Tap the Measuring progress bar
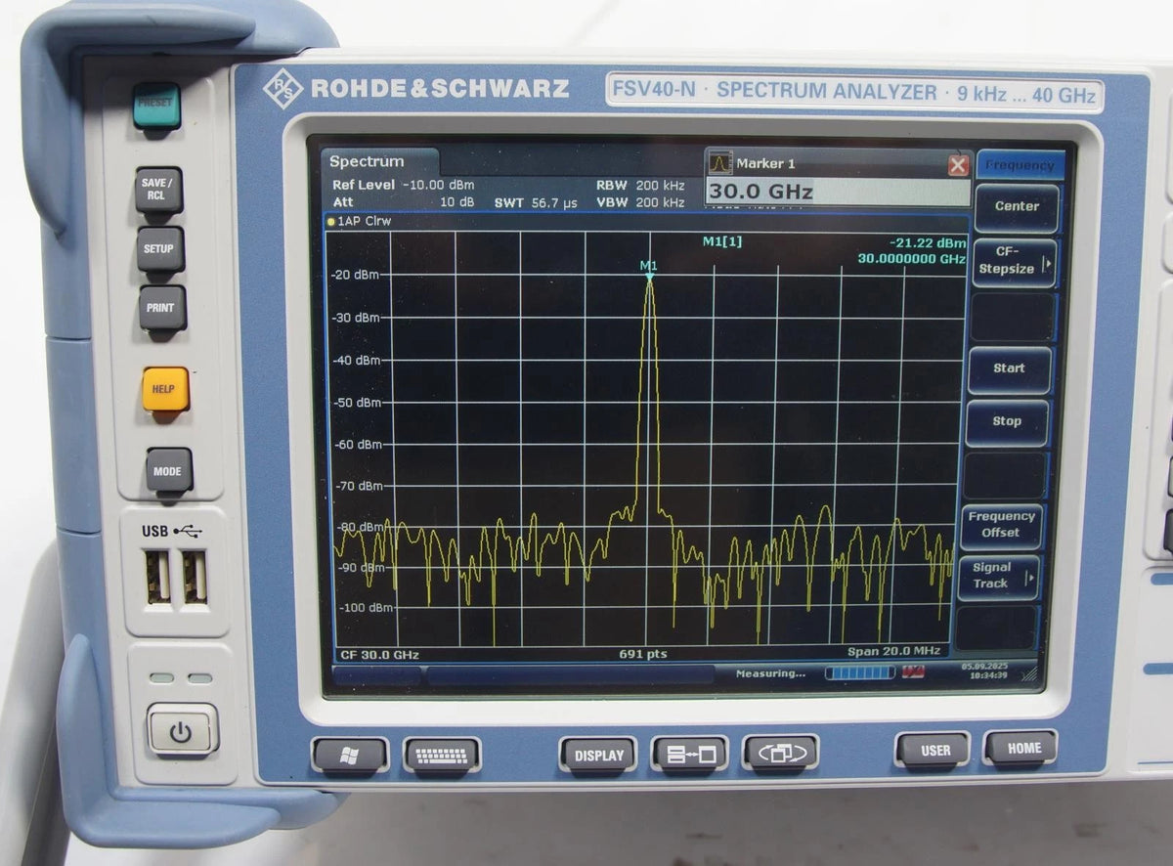 point(860,672)
